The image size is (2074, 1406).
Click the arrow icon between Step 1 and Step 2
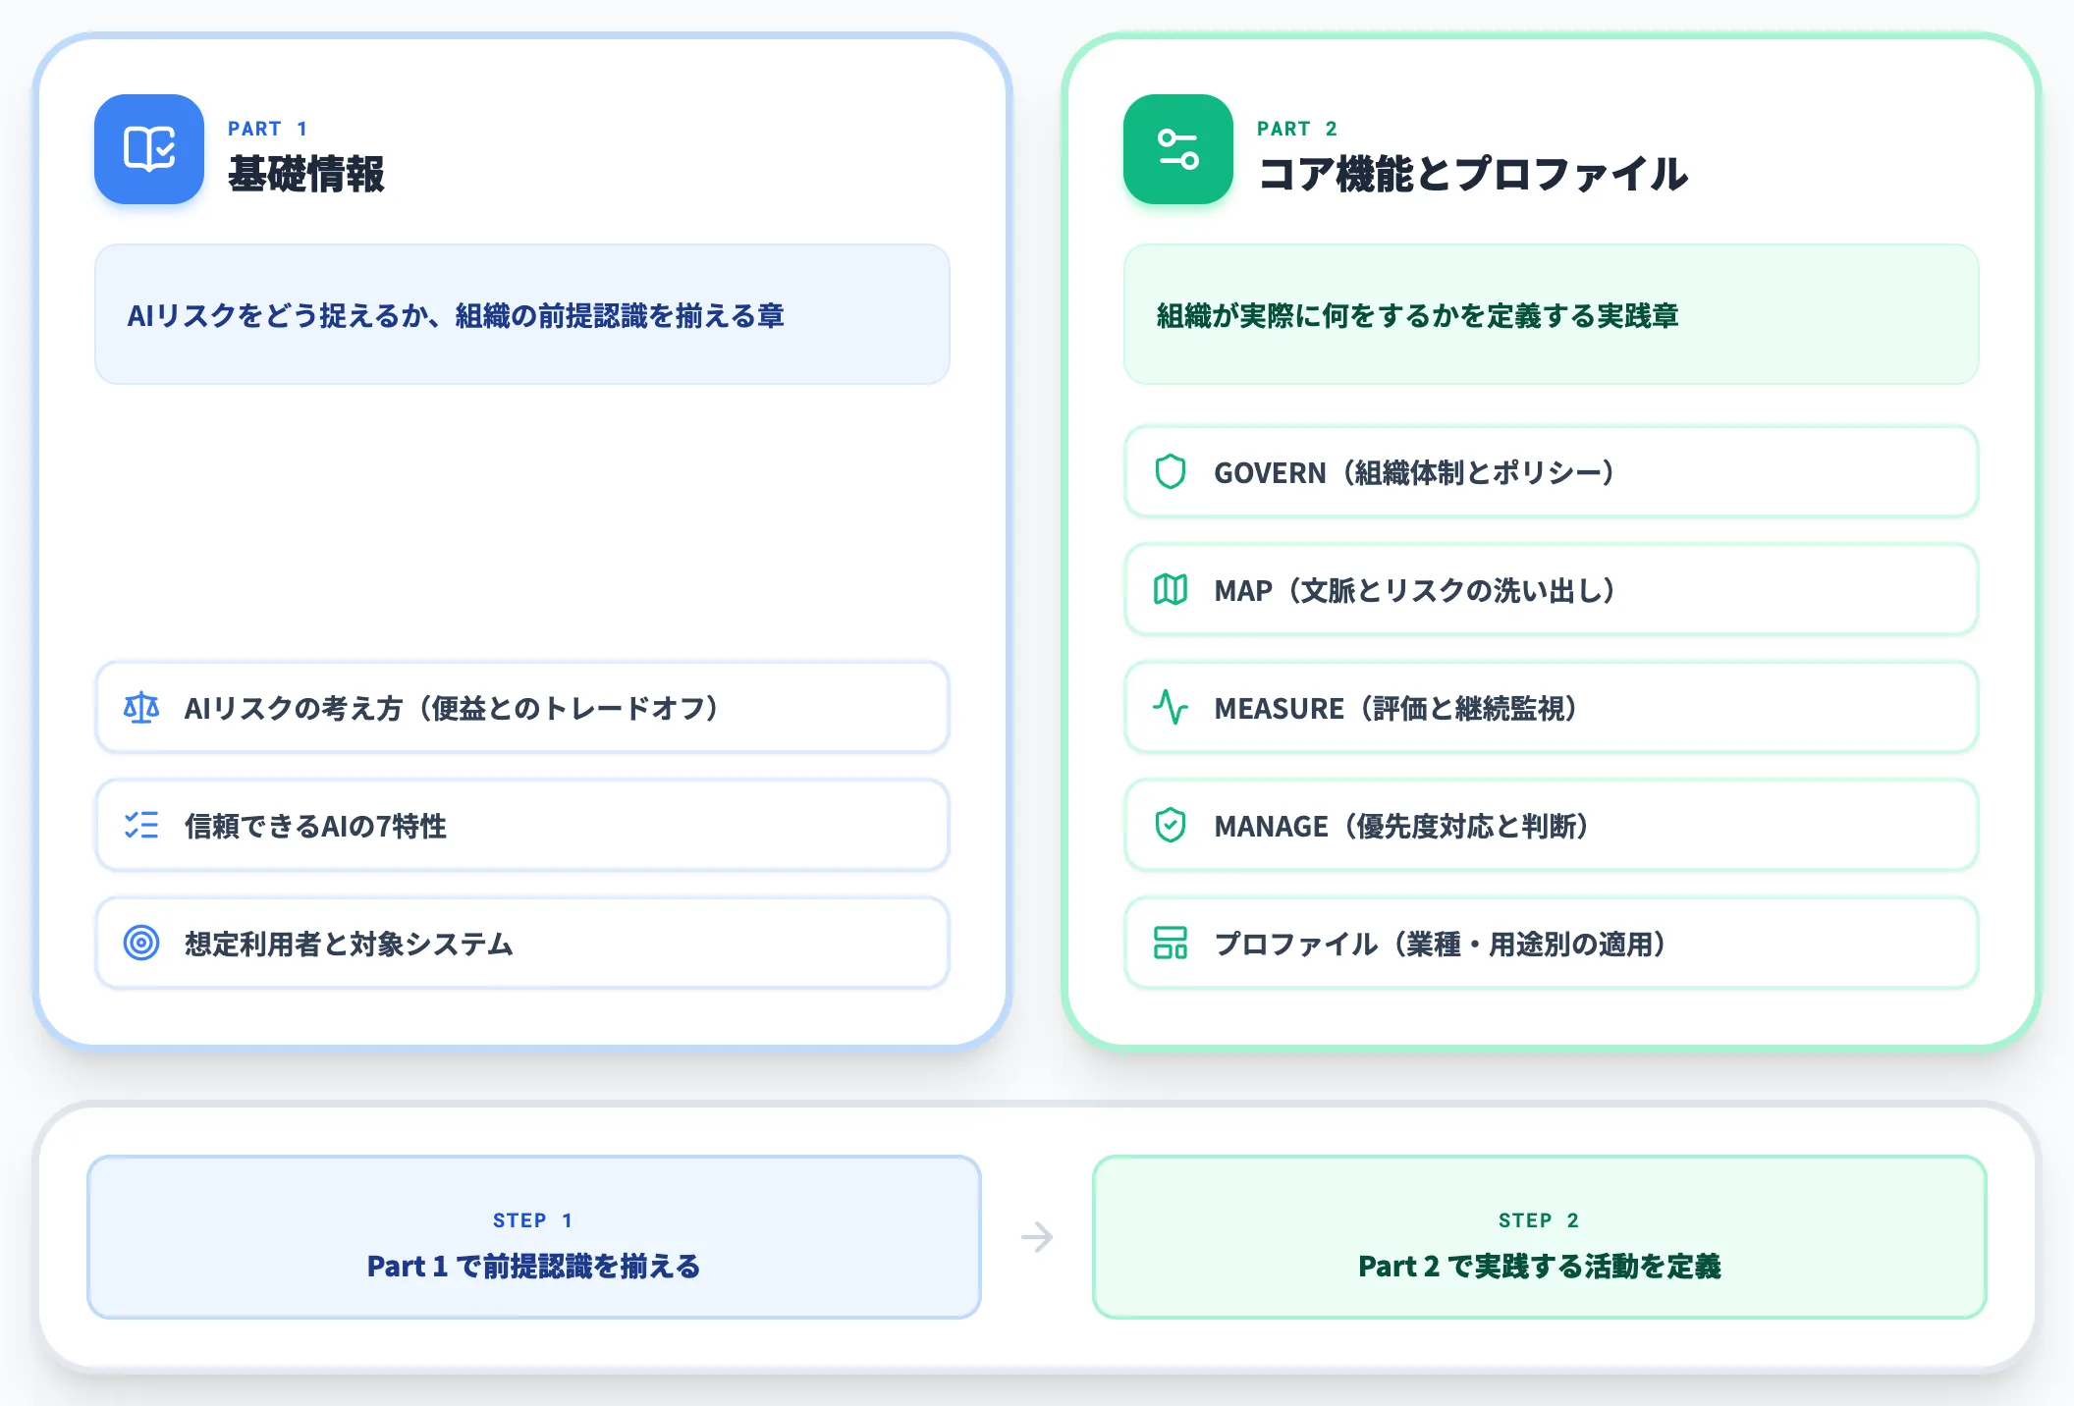point(1037,1237)
